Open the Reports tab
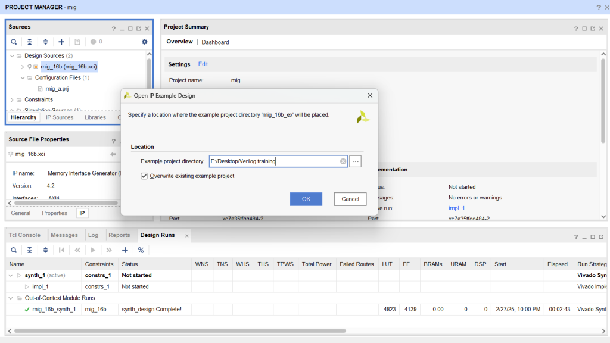This screenshot has width=610, height=343. [x=119, y=235]
